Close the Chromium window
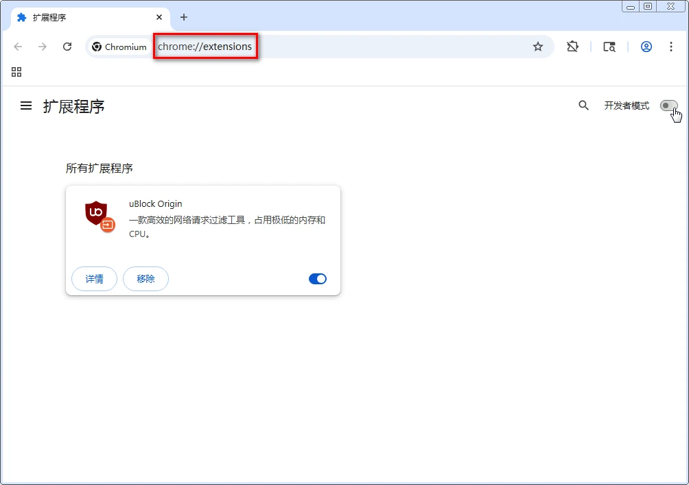Screen dimensions: 689x485 click(x=671, y=6)
